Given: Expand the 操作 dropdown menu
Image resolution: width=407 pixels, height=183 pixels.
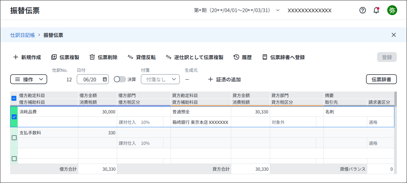Looking at the screenshot, I should 29,79.
